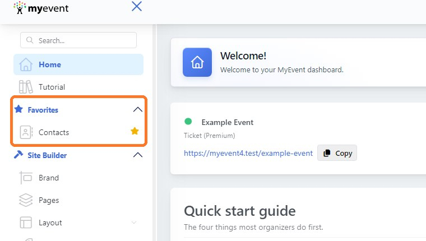The height and width of the screenshot is (241, 426).
Task: Click the contact card icon beside Contacts
Action: [26, 132]
